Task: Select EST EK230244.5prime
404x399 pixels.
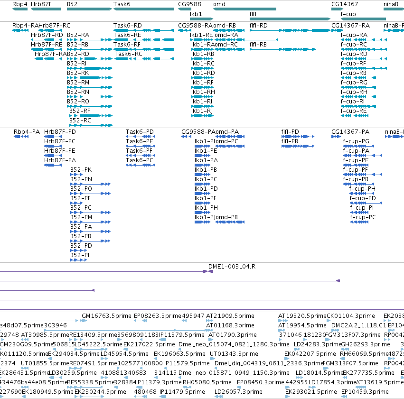Action: 100,392
